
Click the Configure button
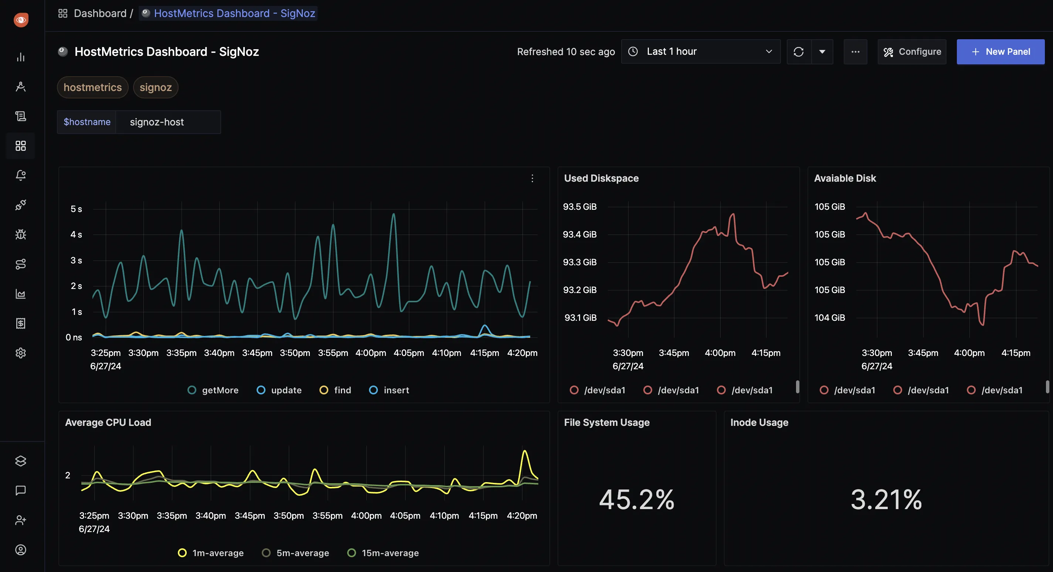coord(912,51)
